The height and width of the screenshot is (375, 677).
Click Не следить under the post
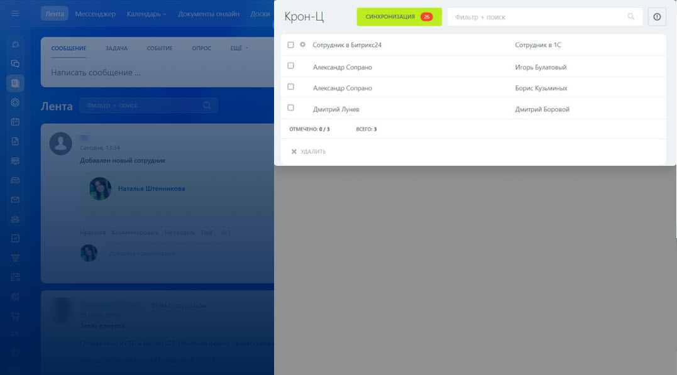click(x=180, y=232)
